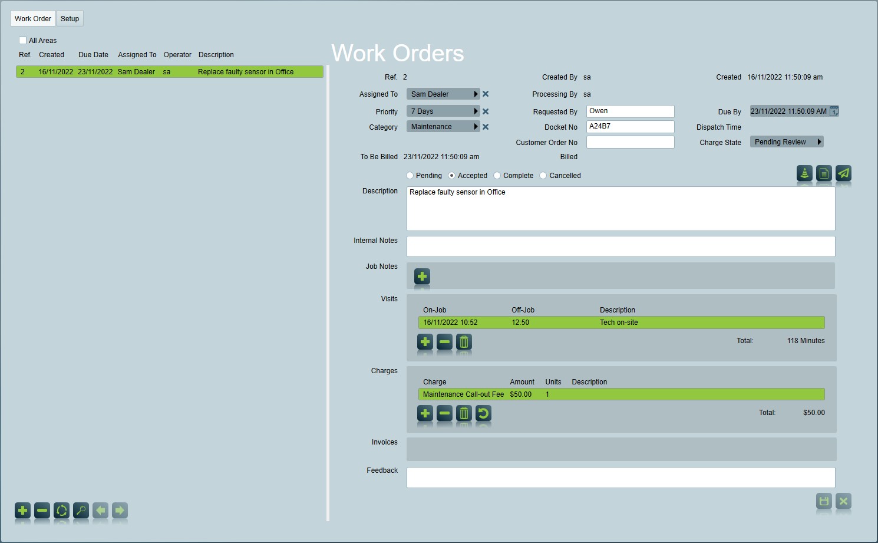Click the 16/11/2022 10:52 On-Job cell

tap(450, 322)
